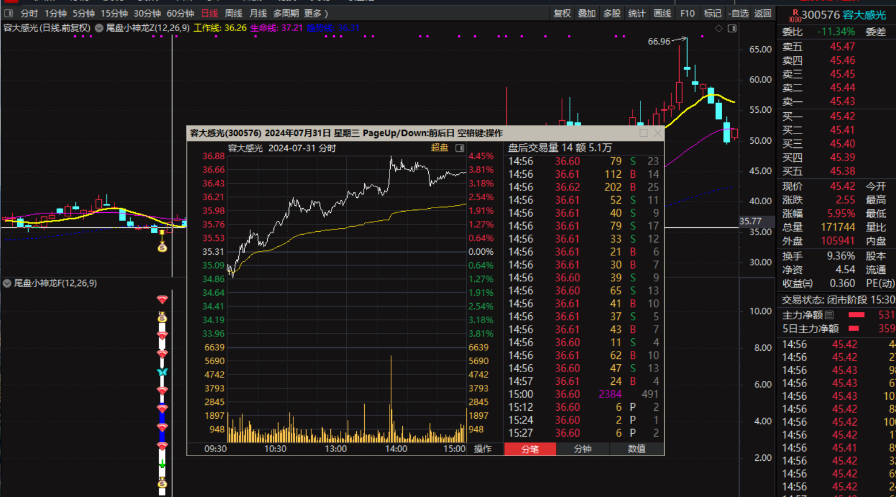Screen dimensions: 896x497
Task: Click the red diamond signal icon in indicator
Action: point(162,300)
